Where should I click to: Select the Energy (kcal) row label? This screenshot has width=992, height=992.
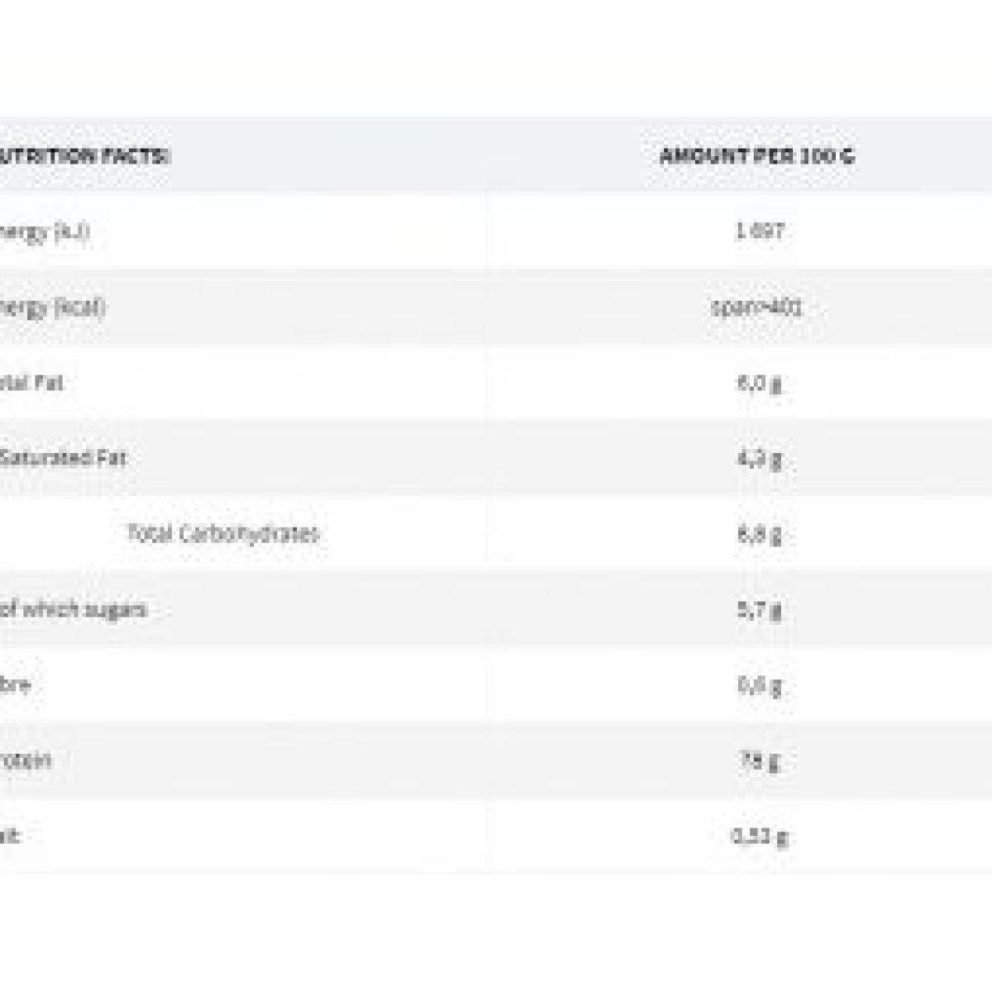coord(52,308)
